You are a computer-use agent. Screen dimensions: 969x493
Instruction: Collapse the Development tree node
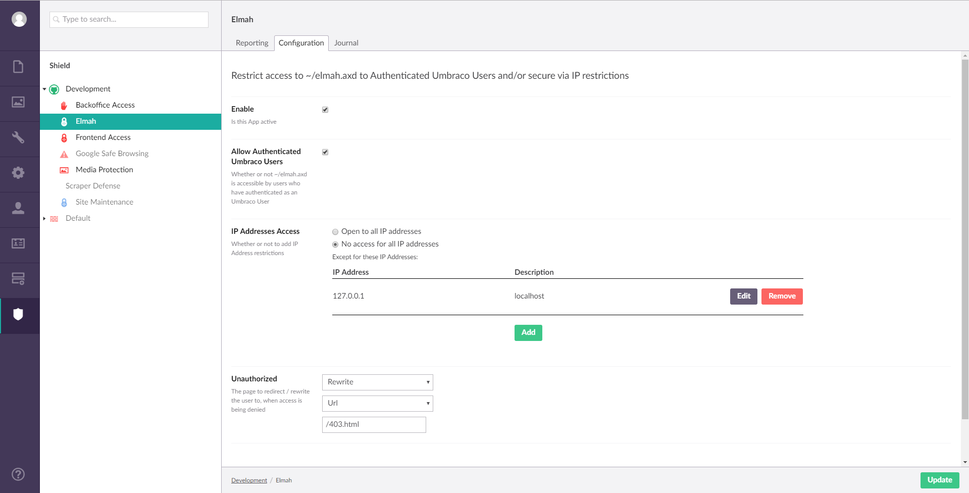44,89
